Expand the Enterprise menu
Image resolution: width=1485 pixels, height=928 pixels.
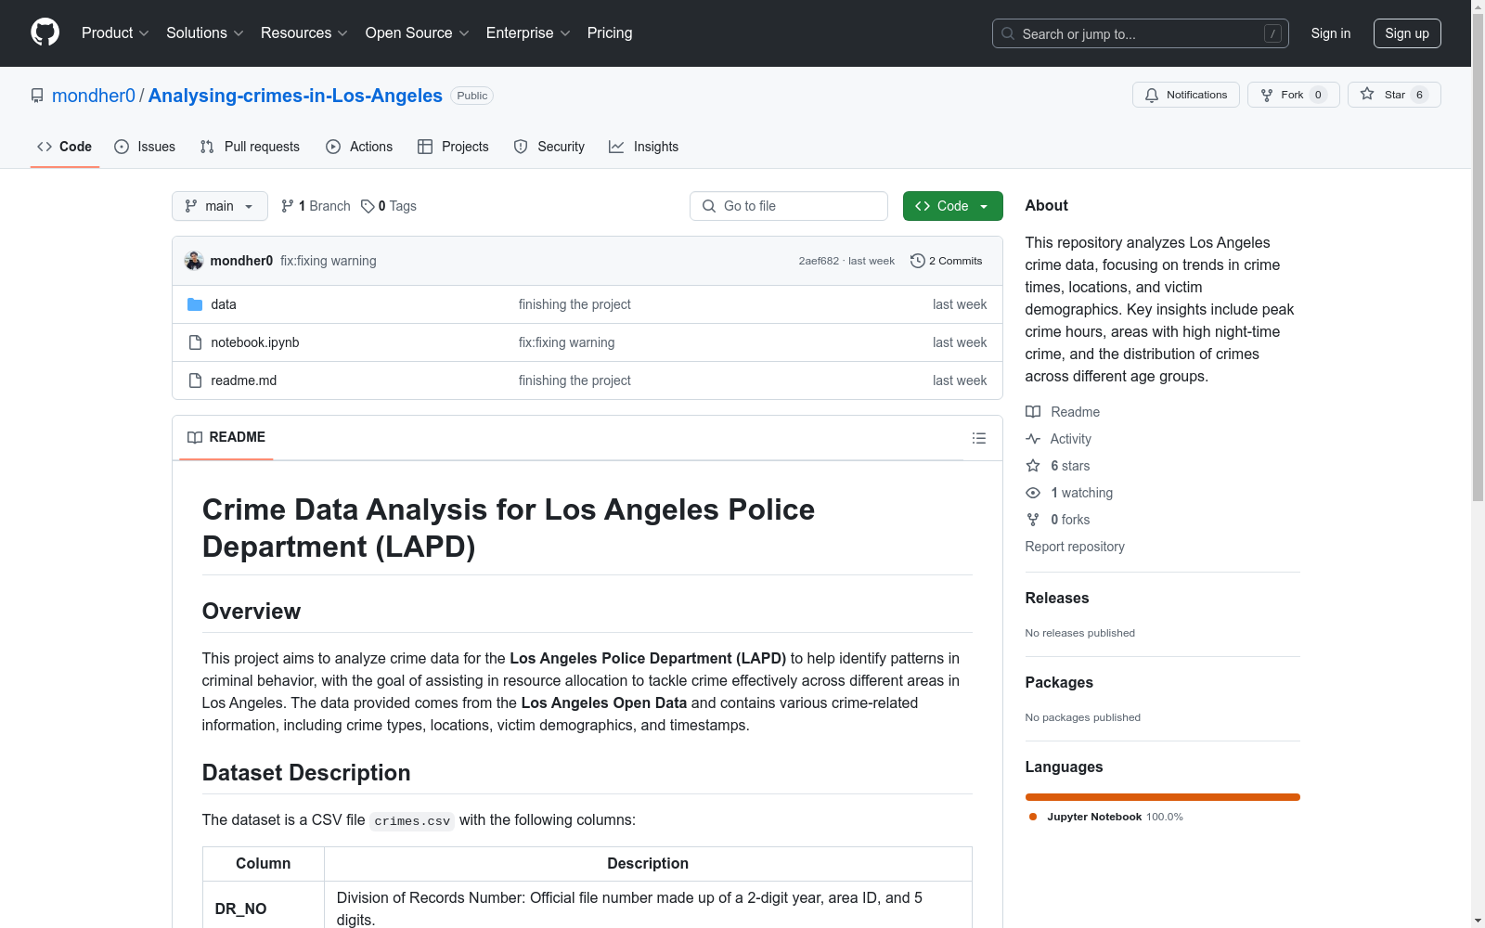528,32
